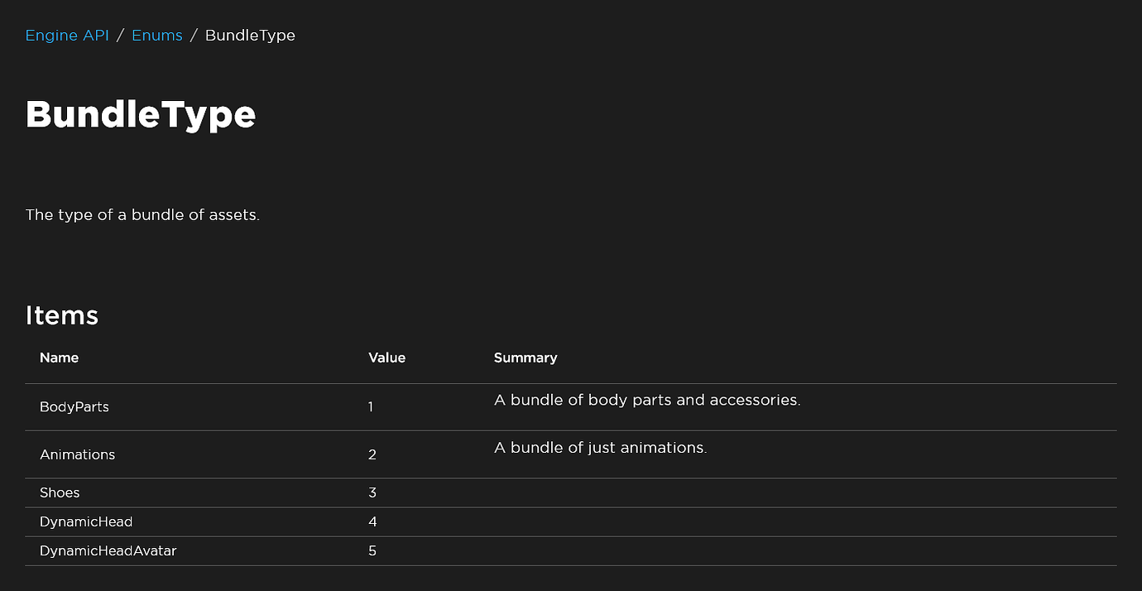Image resolution: width=1142 pixels, height=591 pixels.
Task: Click the 'body parts and accessories' summary
Action: pos(647,401)
